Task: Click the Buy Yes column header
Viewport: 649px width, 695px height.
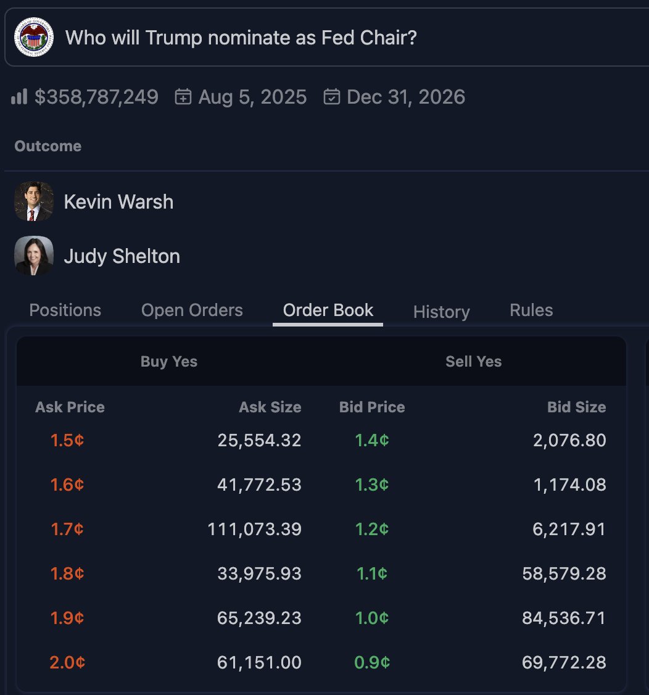Action: (x=169, y=362)
